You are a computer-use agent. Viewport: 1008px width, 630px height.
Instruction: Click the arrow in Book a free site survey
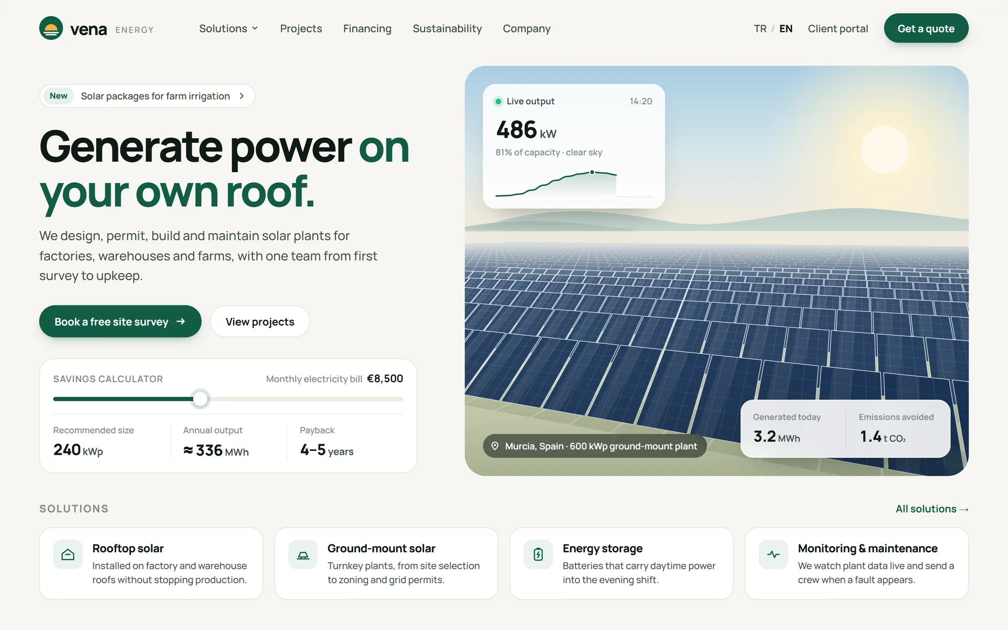181,321
